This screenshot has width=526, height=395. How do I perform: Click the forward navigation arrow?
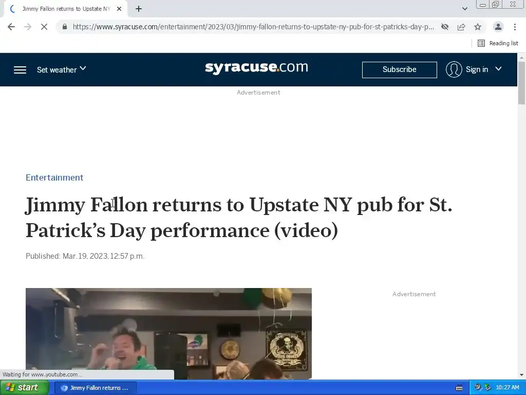tap(28, 27)
